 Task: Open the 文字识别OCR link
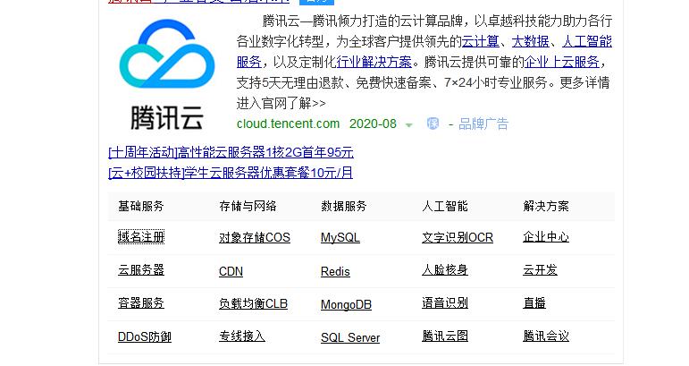pos(458,238)
